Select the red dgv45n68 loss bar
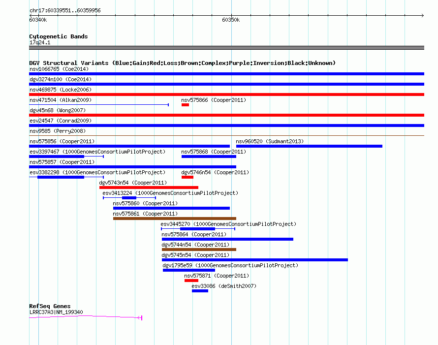 click(x=226, y=115)
